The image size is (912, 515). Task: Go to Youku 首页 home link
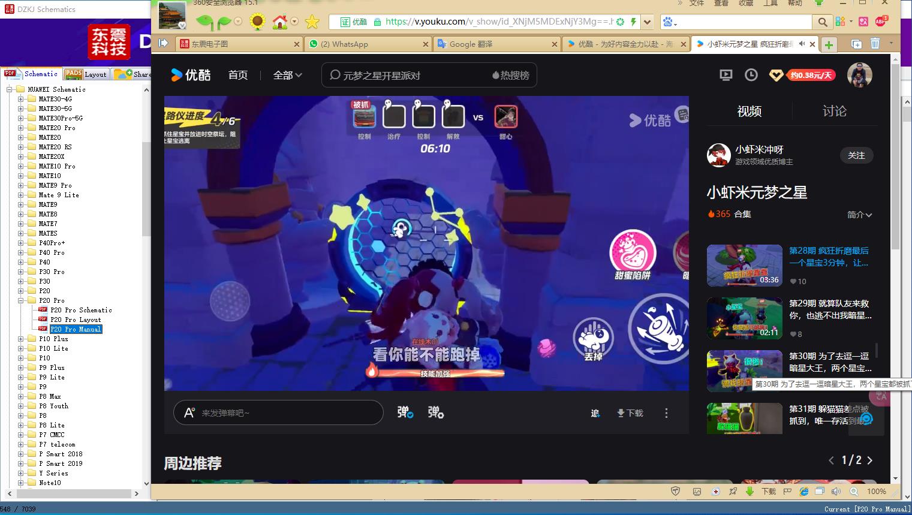click(238, 75)
